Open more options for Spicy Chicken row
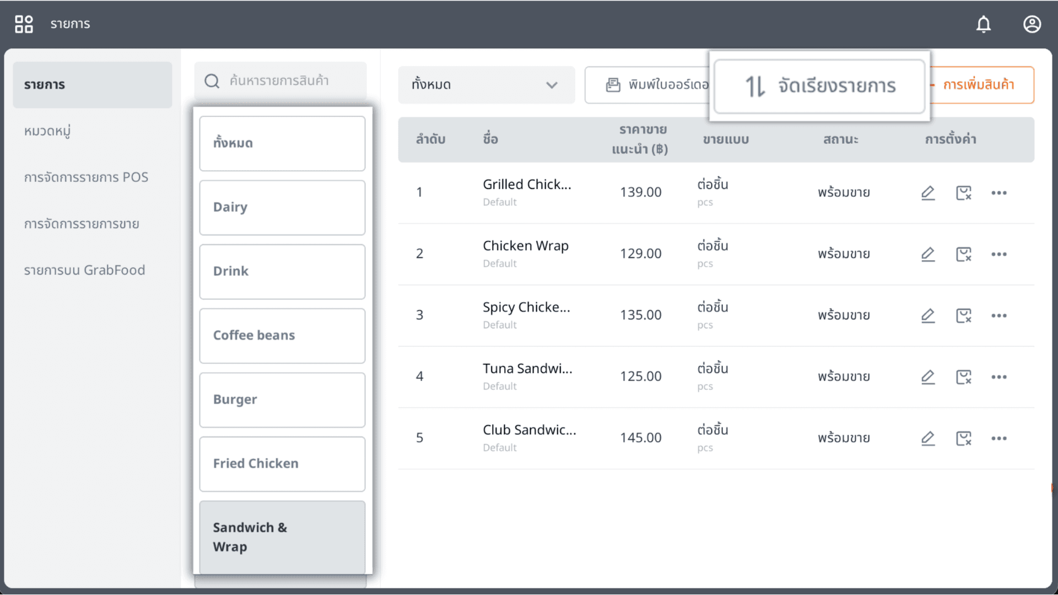 click(x=999, y=316)
